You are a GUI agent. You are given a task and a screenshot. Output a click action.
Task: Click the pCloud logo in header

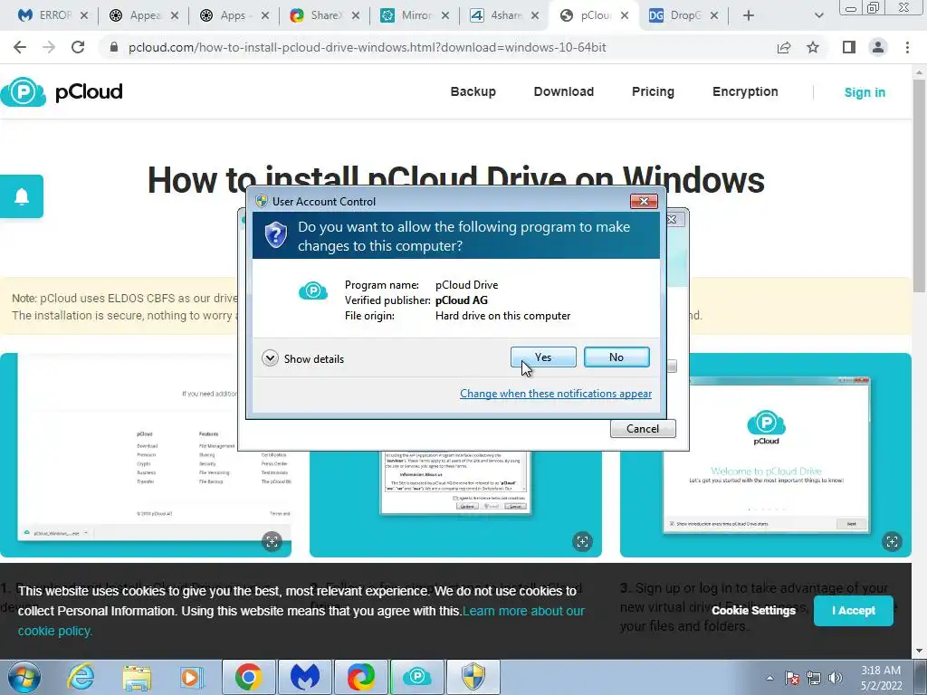pyautogui.click(x=62, y=91)
